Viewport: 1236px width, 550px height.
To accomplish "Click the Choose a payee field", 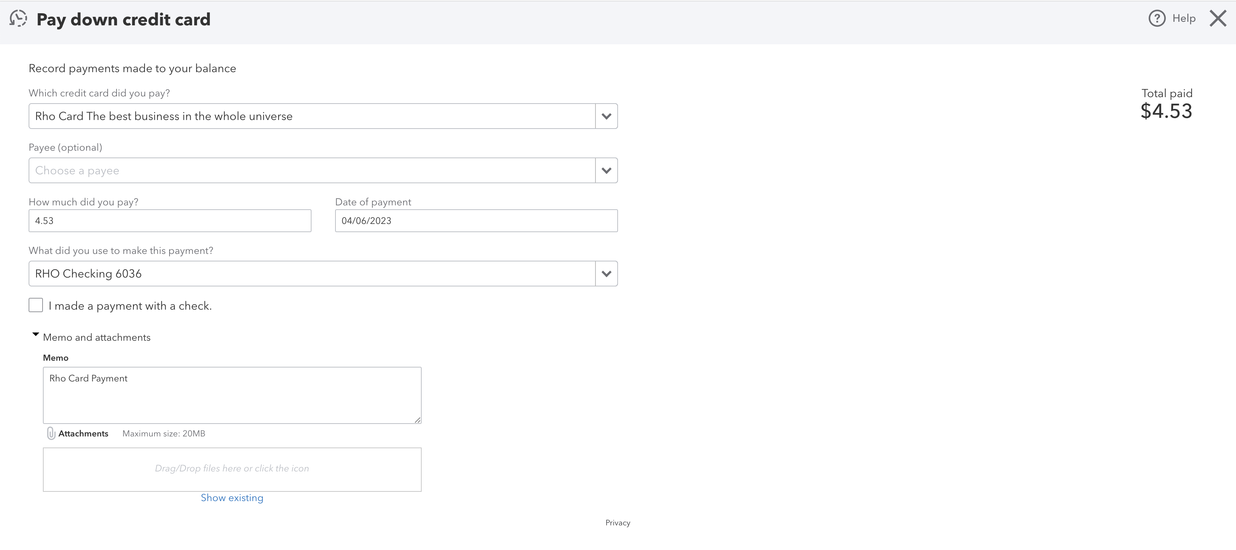I will (x=312, y=171).
